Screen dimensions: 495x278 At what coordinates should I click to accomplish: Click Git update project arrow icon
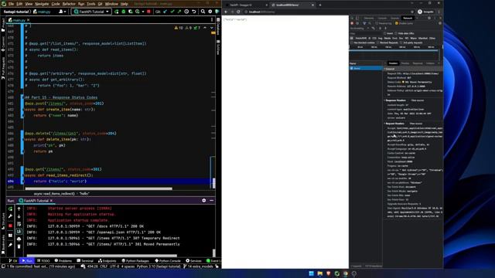click(166, 12)
